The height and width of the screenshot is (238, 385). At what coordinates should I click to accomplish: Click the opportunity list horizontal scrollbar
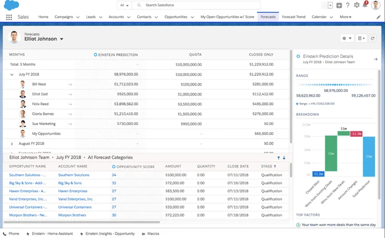click(x=82, y=222)
